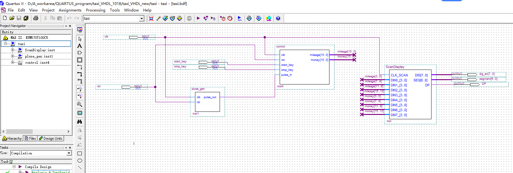The width and height of the screenshot is (513, 173).
Task: Expand ScanDisplay:inst tree node
Action: 13,50
